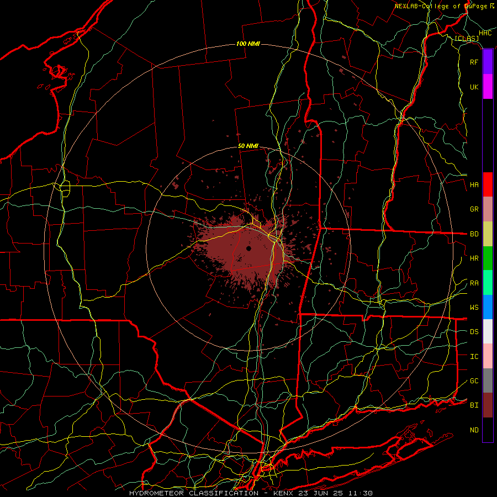Click the black radar site dot
The width and height of the screenshot is (497, 497).
[248, 248]
